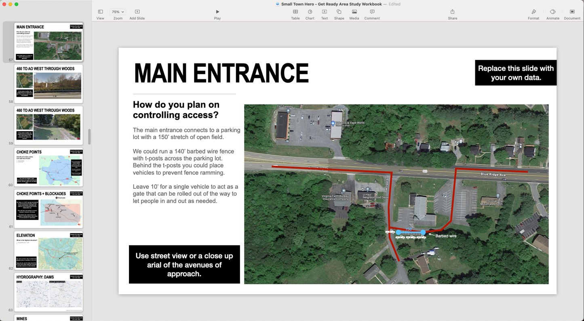Screen dimensions: 584x321
Task: Open the Animate inspector
Action: [x=553, y=14]
